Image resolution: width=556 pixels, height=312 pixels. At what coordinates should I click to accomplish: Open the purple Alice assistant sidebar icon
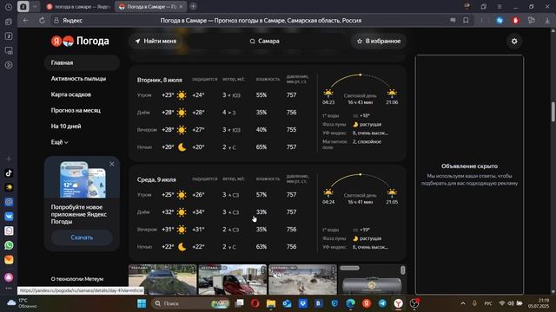9,277
